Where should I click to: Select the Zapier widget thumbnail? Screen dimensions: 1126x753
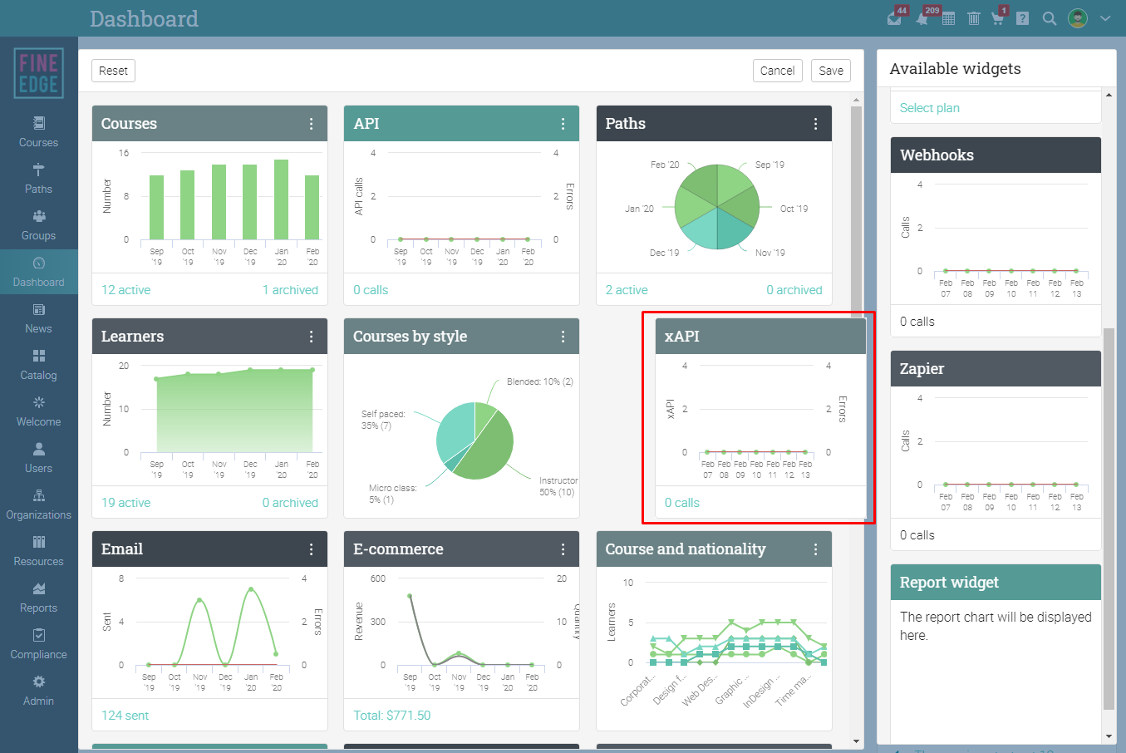pos(996,450)
